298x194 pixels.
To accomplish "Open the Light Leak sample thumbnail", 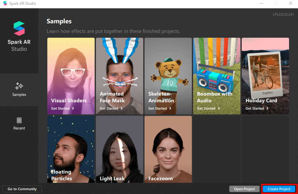I will pos(120,149).
